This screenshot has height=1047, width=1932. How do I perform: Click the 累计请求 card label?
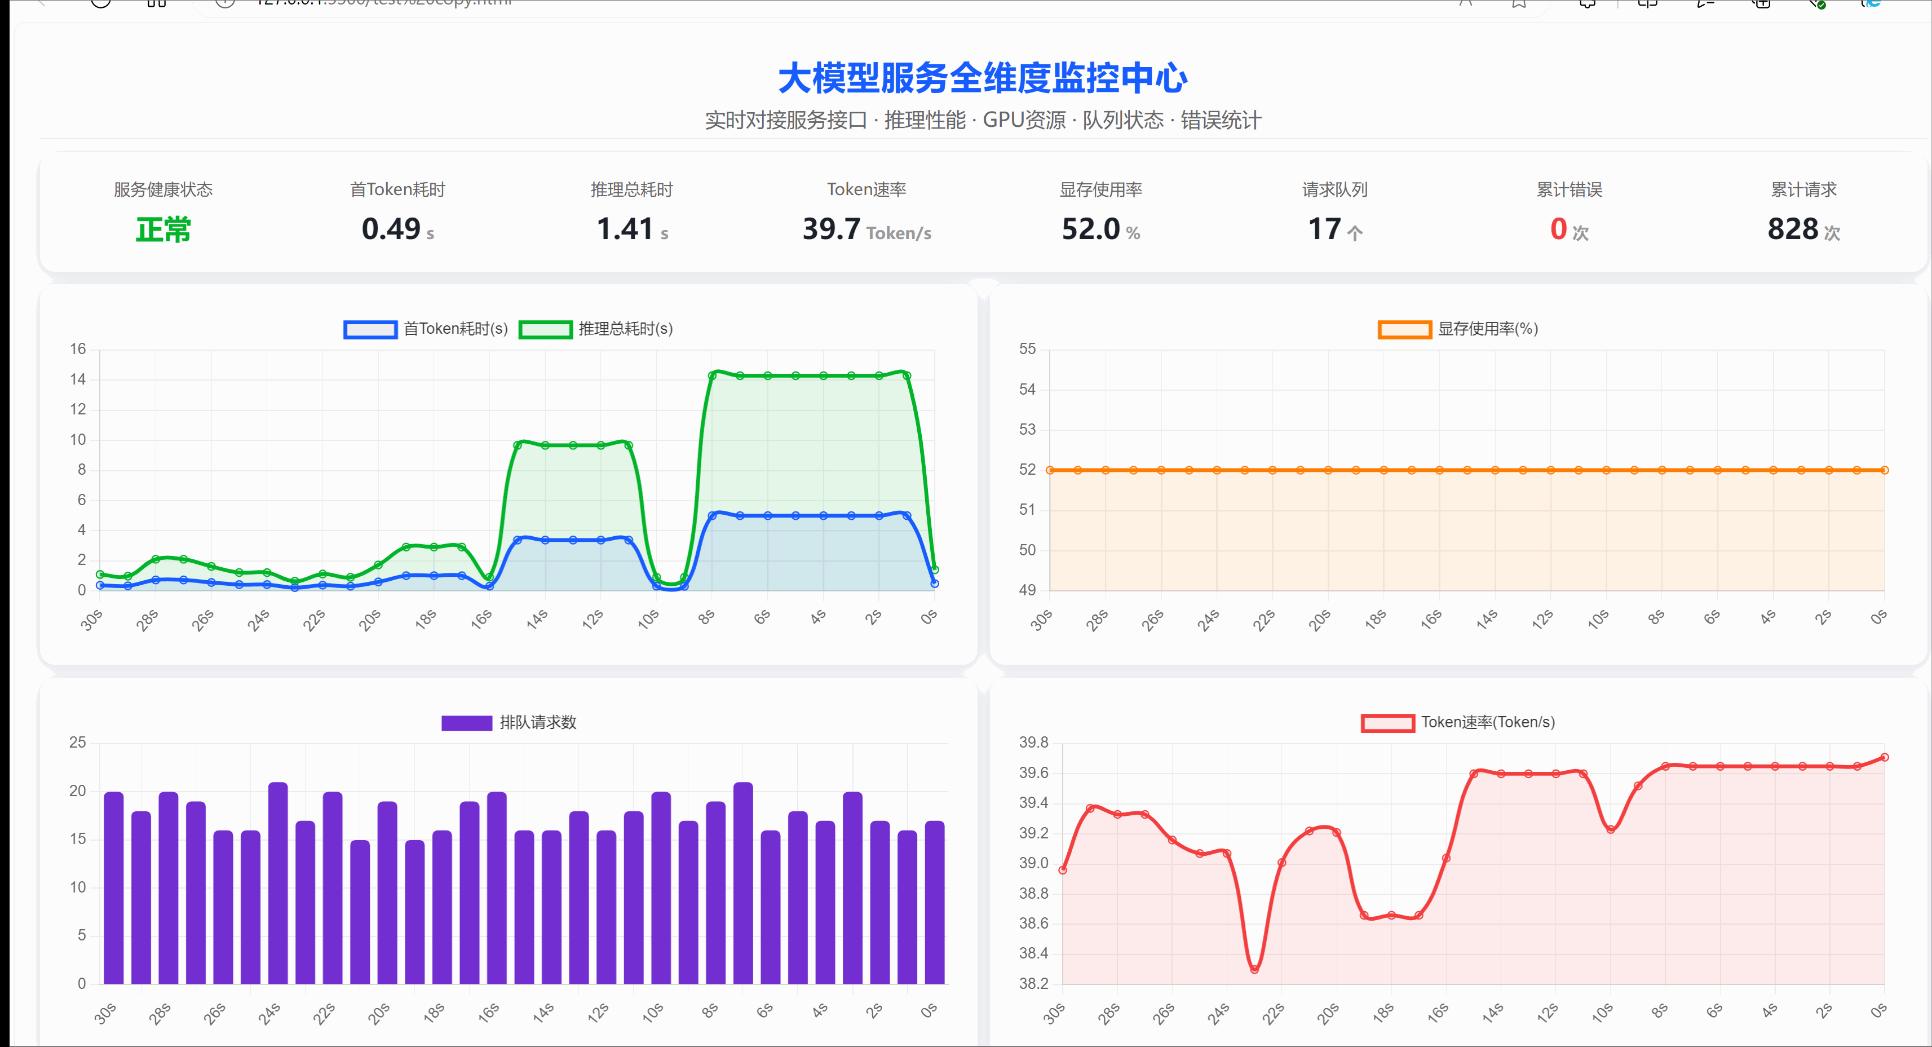pos(1804,190)
